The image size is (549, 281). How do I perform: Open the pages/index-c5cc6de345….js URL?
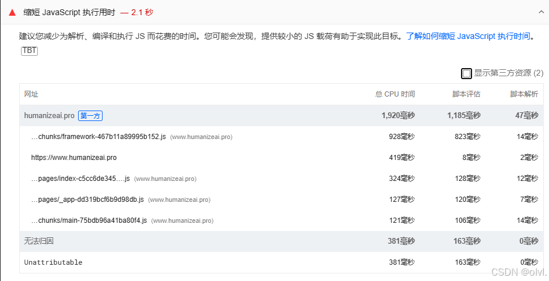pyautogui.click(x=80, y=179)
